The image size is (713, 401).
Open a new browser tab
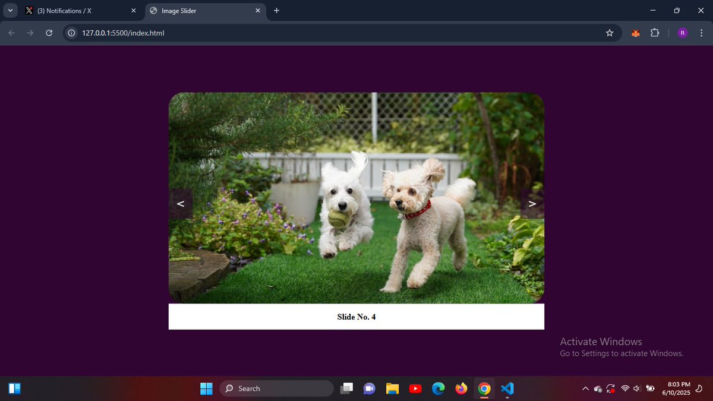[276, 11]
